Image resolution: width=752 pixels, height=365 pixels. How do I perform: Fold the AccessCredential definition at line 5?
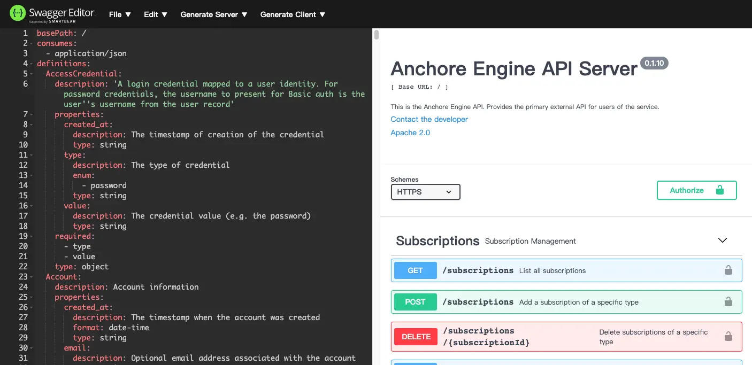click(x=32, y=73)
